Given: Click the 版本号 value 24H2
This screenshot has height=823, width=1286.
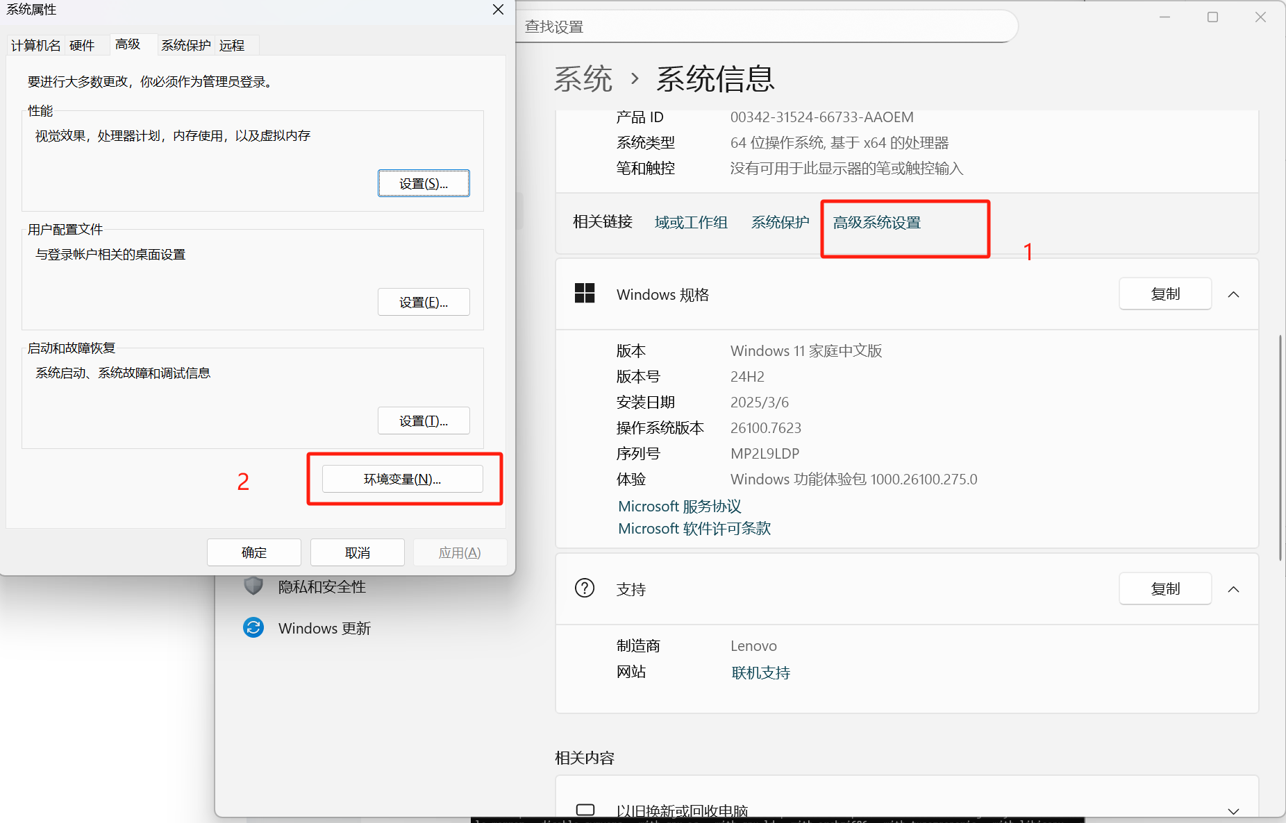Looking at the screenshot, I should 747,376.
